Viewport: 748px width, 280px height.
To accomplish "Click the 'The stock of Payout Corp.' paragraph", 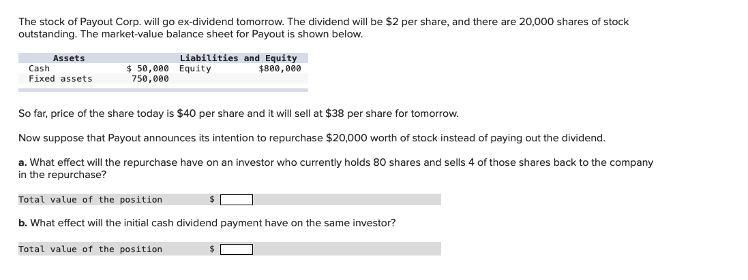I will tap(323, 28).
